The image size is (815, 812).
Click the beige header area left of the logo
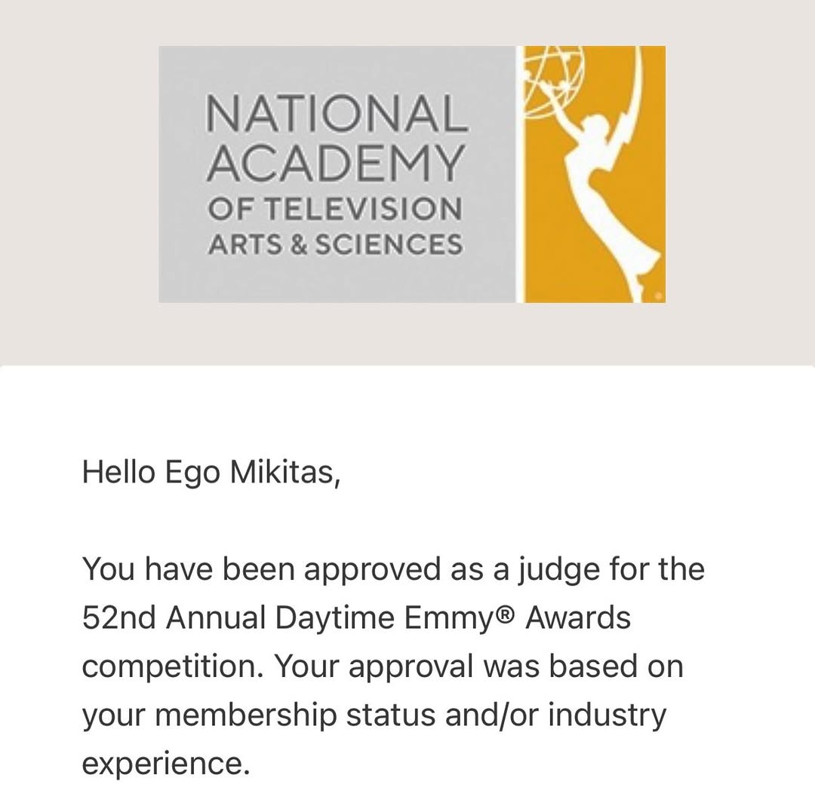pos(79,176)
